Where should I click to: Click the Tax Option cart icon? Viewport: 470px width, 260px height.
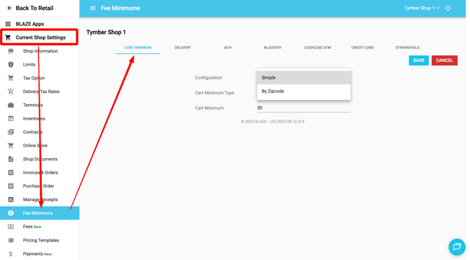pyautogui.click(x=11, y=78)
